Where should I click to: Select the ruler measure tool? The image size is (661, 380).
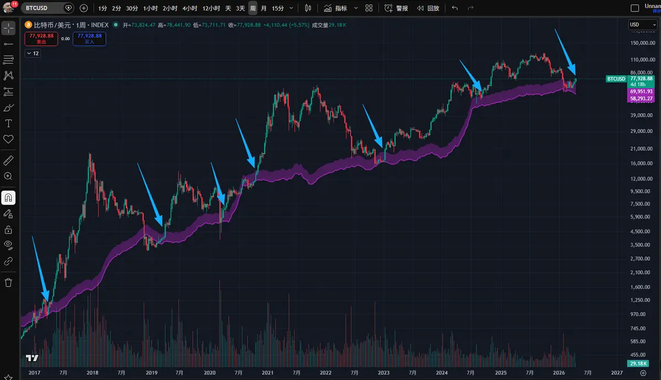tap(8, 160)
